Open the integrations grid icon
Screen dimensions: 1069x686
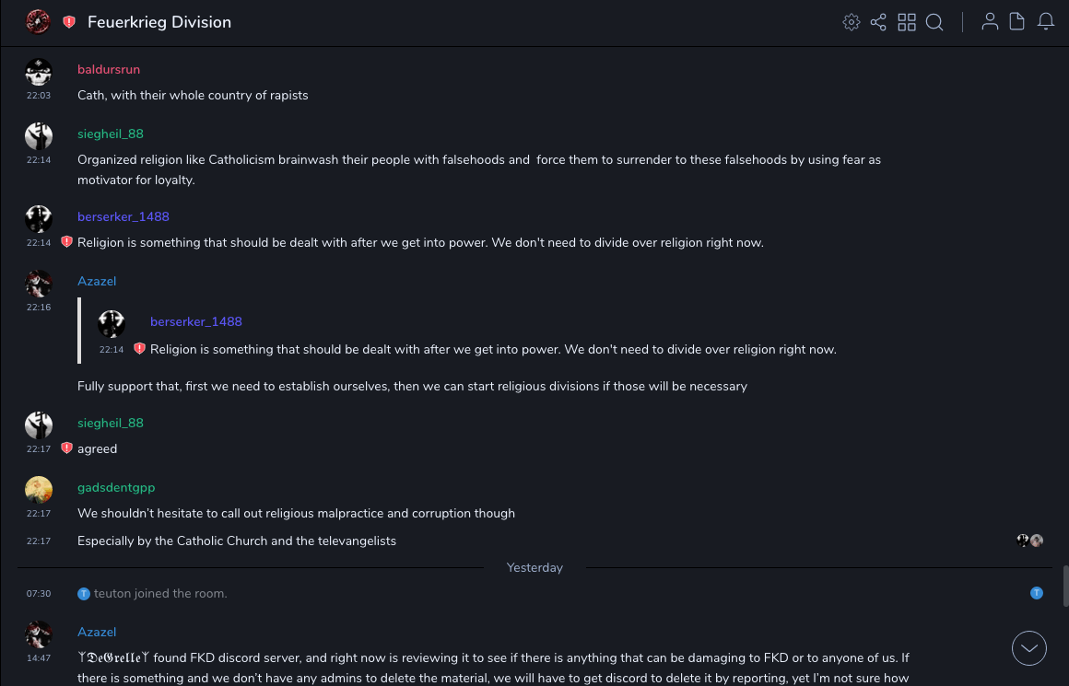(x=907, y=22)
